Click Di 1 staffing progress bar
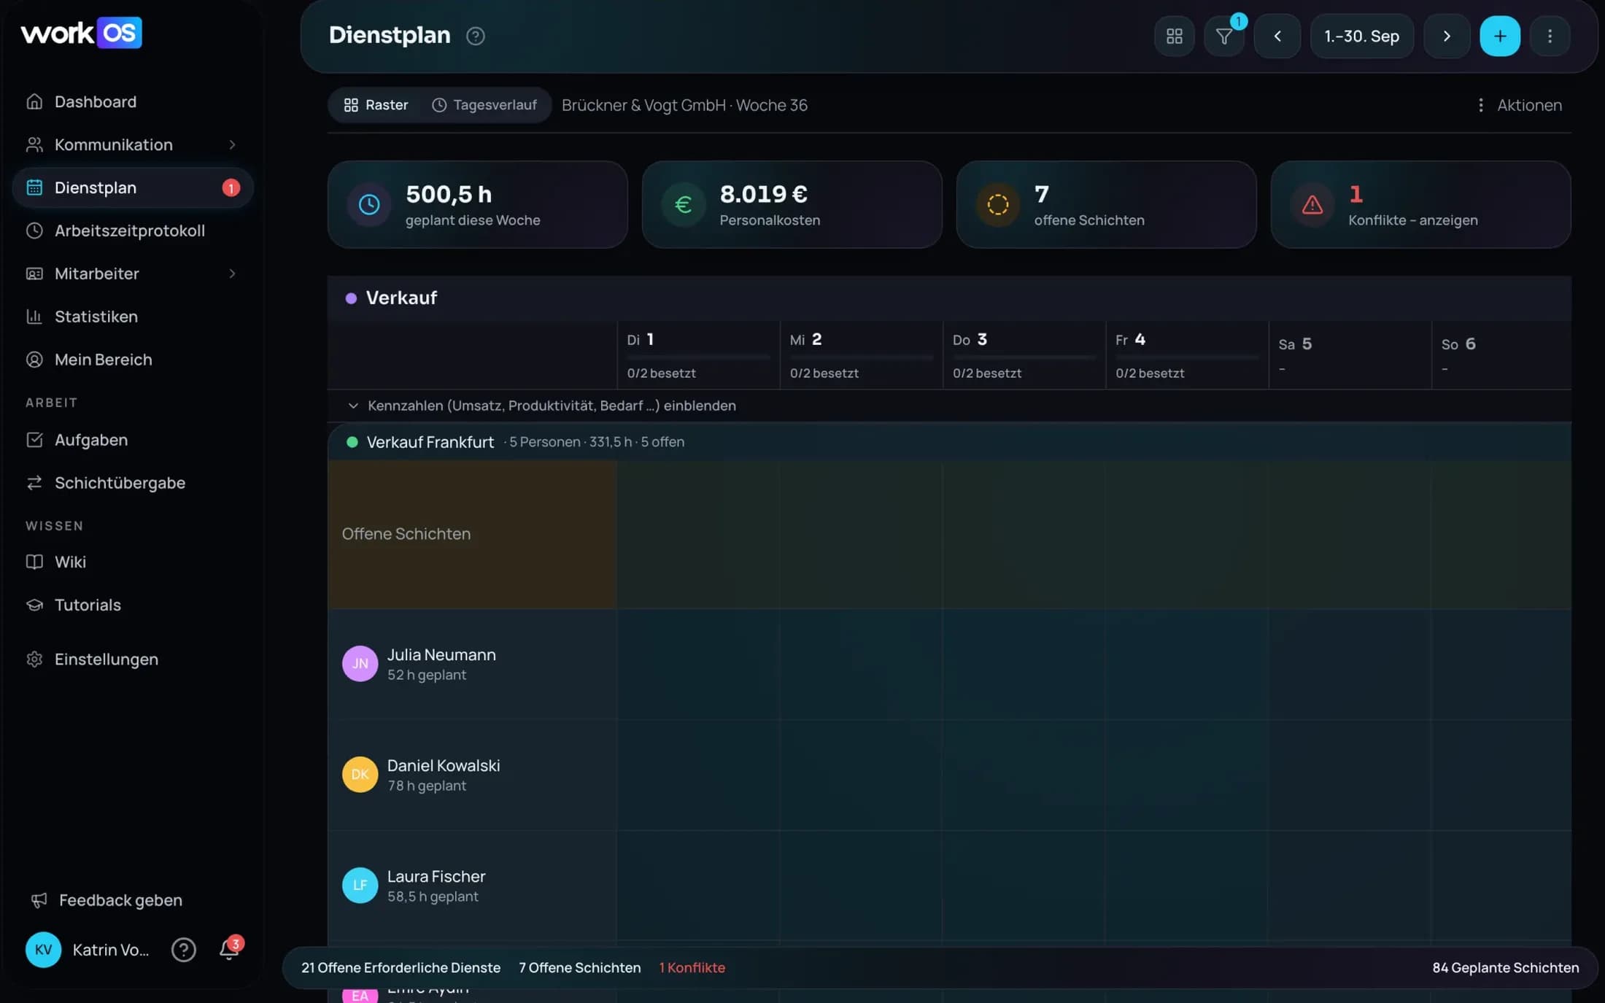Viewport: 1605px width, 1003px height. click(698, 357)
